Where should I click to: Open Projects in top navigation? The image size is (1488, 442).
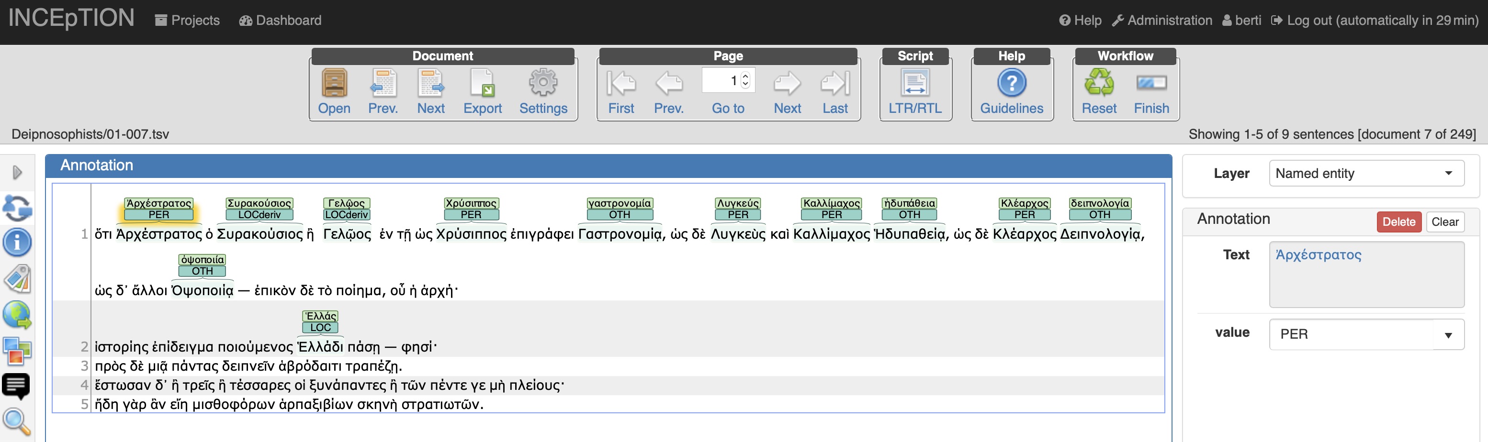(x=187, y=20)
